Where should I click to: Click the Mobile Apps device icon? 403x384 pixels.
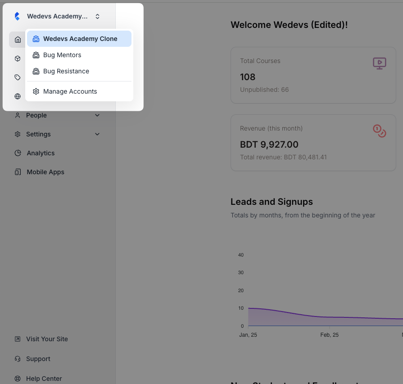[18, 172]
